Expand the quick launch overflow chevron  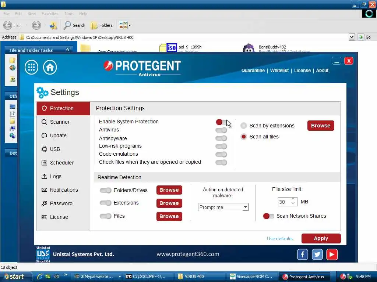coord(65,275)
